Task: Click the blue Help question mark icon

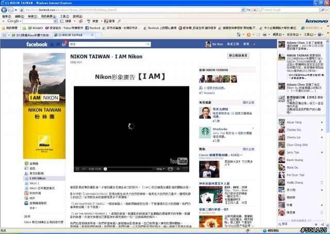Action: [320, 34]
